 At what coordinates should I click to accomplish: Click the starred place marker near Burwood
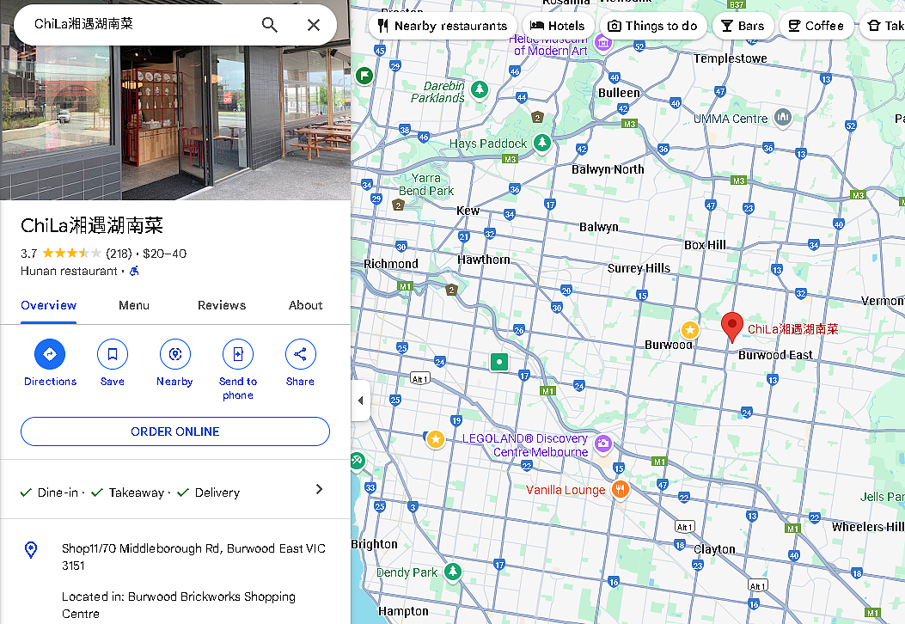690,329
